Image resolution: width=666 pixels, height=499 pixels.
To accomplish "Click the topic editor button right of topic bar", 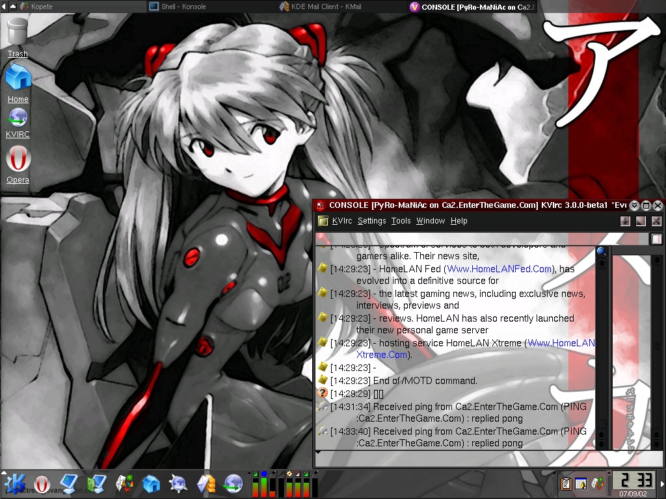I will pyautogui.click(x=657, y=239).
